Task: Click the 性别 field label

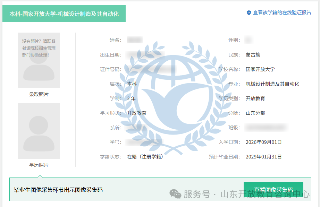Action: (x=234, y=40)
